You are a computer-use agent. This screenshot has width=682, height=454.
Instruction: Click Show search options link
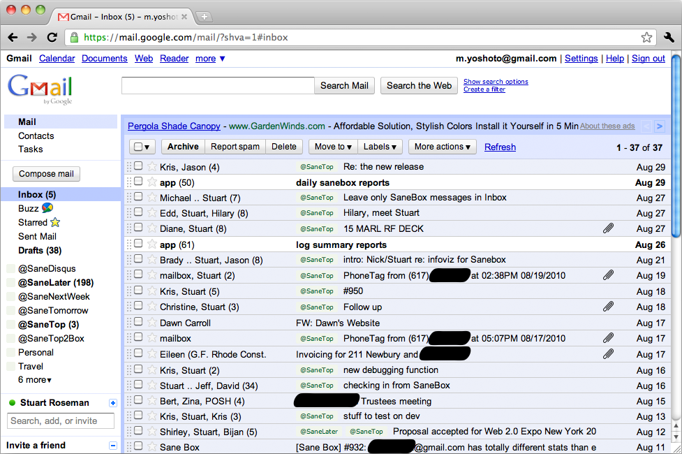click(496, 82)
